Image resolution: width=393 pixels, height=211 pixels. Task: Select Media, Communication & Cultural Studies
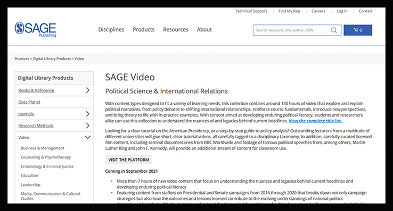[x=51, y=196]
